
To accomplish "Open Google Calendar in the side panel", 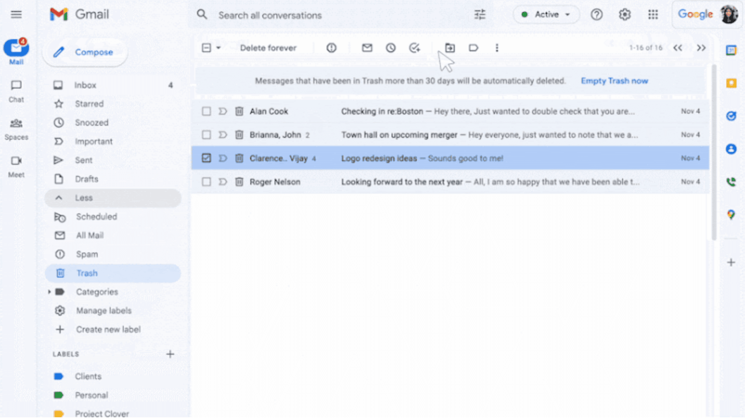I will [x=731, y=50].
